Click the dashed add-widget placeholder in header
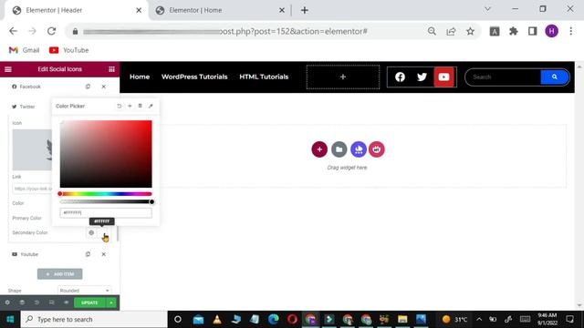The width and height of the screenshot is (584, 328). (343, 77)
